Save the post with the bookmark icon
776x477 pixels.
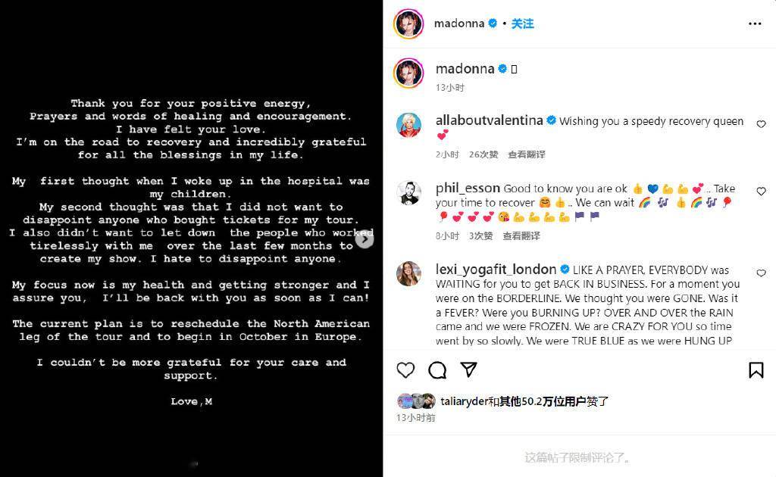pos(756,369)
